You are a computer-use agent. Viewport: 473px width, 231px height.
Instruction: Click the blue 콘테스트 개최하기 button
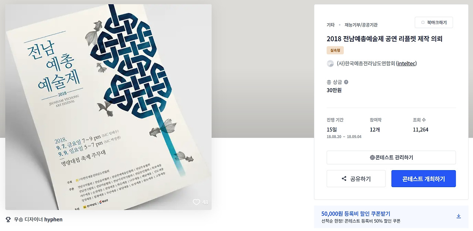[423, 179]
